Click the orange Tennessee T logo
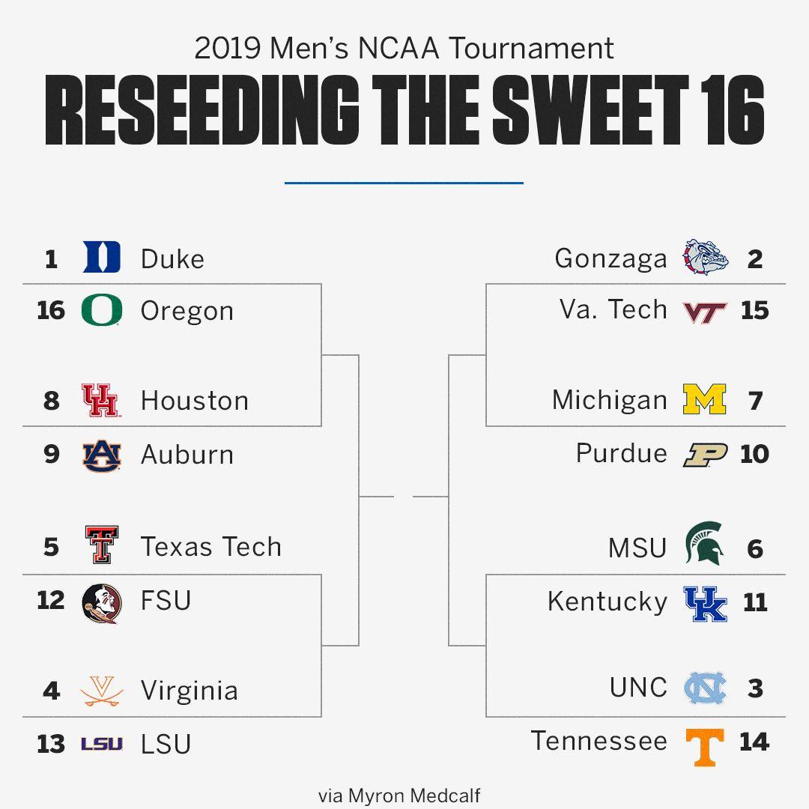809x809 pixels. click(705, 747)
